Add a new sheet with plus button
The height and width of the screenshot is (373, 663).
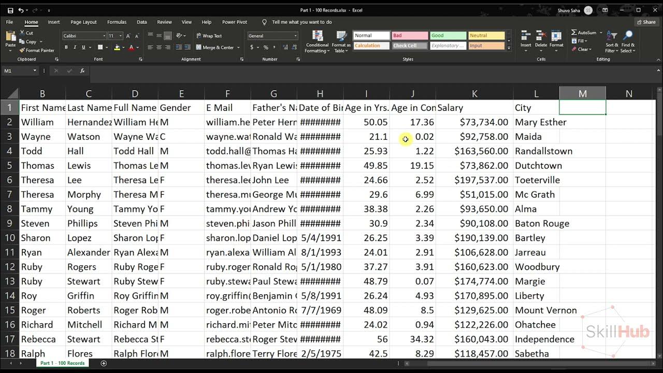[104, 363]
